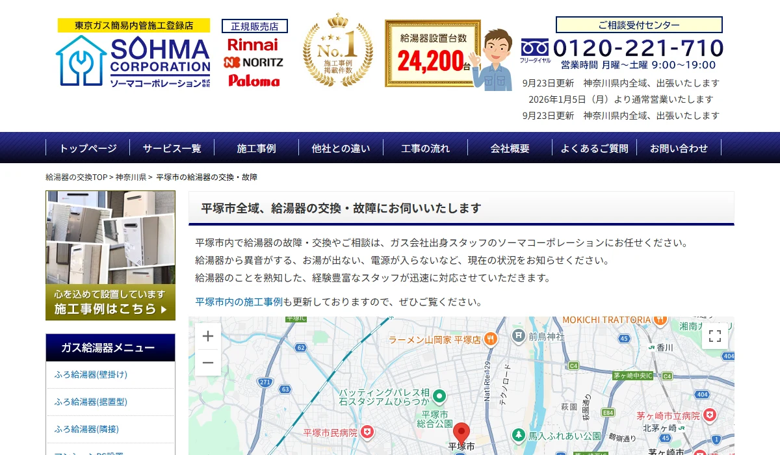Click the No.1 gold laurel badge
Image resolution: width=780 pixels, height=455 pixels.
coord(337,51)
